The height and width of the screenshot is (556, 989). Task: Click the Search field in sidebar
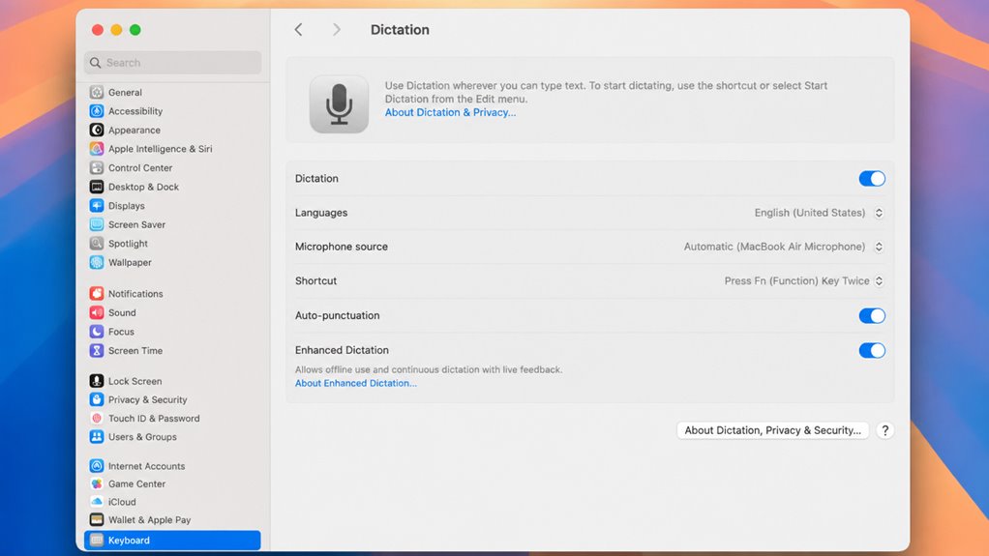coord(172,63)
